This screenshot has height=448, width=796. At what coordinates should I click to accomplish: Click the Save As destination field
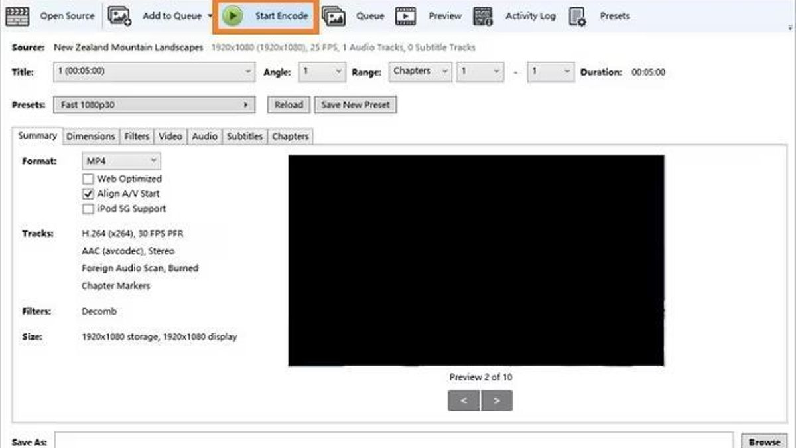(x=394, y=441)
